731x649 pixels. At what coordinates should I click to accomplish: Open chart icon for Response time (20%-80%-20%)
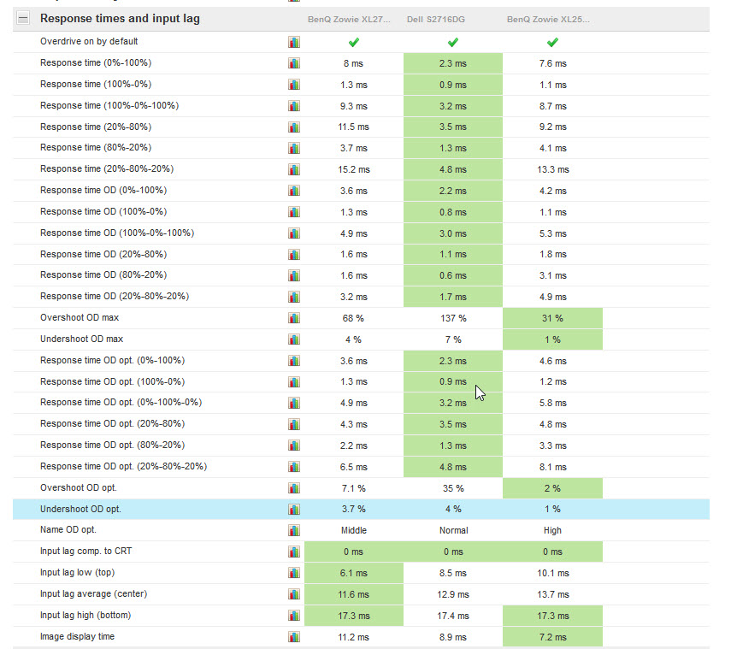(294, 169)
